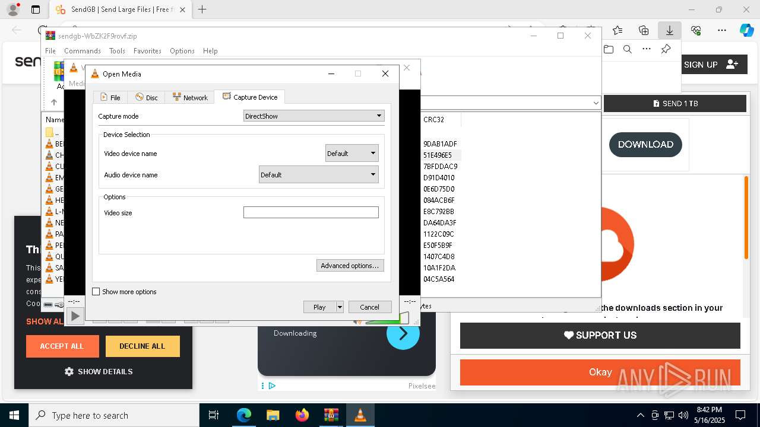
Task: Select CRC32 value 0E6D75D0
Action: pos(439,189)
